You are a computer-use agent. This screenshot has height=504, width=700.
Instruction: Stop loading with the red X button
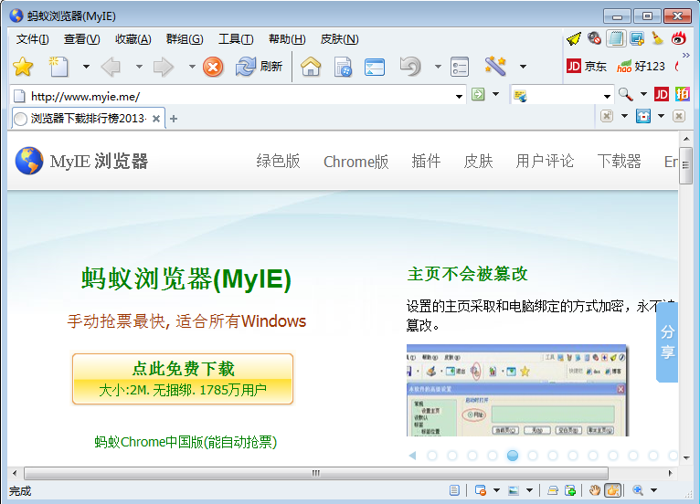point(213,67)
